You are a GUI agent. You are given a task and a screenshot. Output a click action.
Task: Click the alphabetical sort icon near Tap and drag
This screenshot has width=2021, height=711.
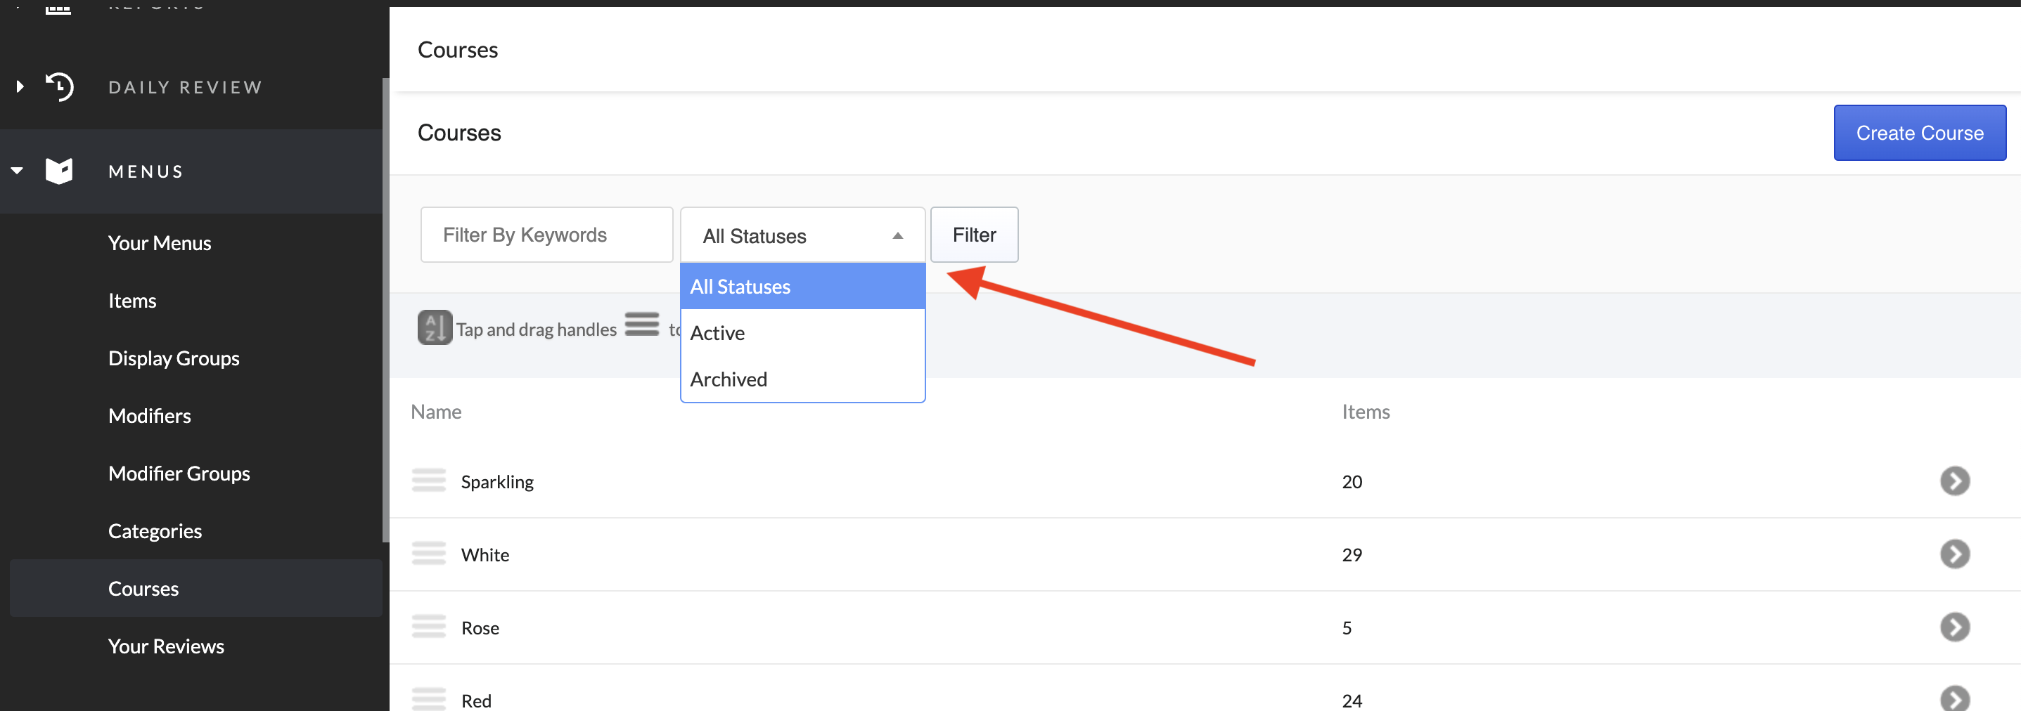(435, 327)
